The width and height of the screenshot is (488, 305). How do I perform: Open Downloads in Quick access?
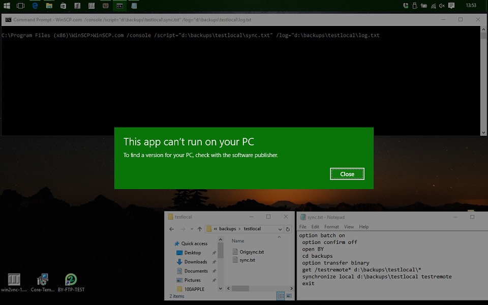[196, 262]
